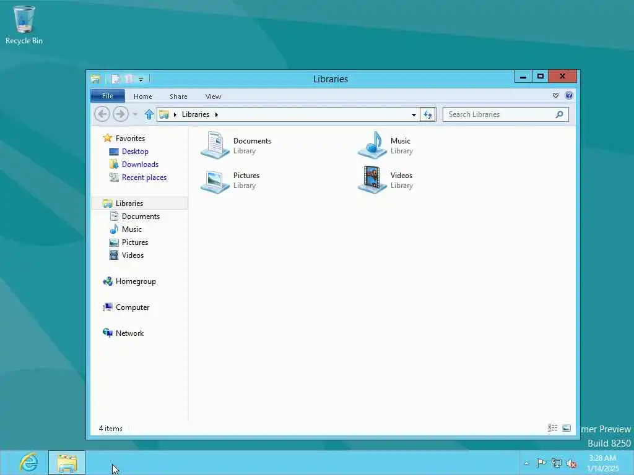The width and height of the screenshot is (634, 475).
Task: Show hidden tray icons arrow
Action: click(526, 463)
